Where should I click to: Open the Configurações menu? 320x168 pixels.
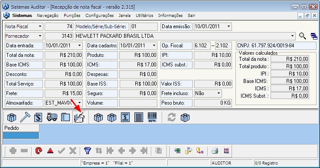pos(100,15)
